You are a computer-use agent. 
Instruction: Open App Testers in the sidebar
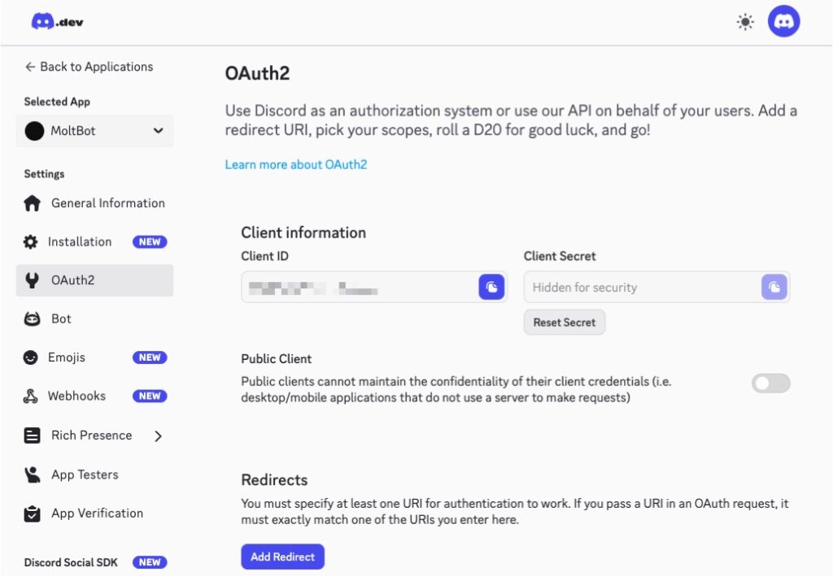pos(85,474)
